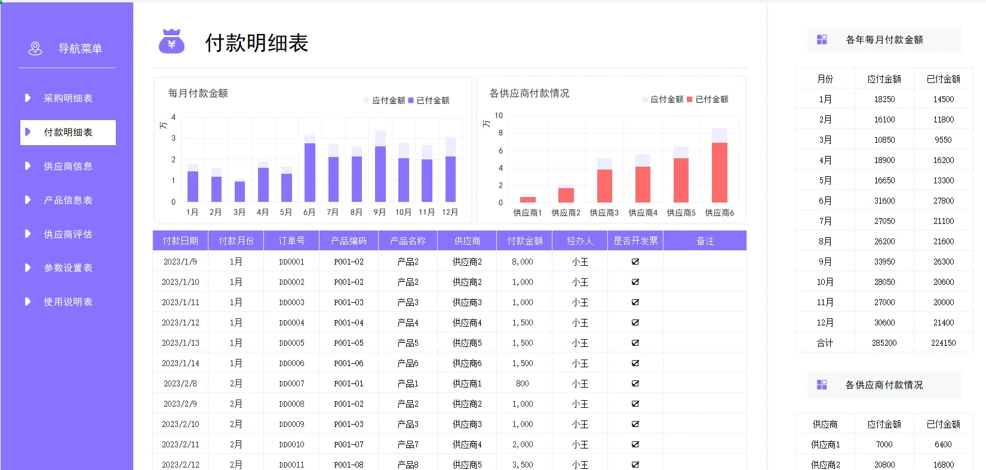Select the 合计 total row label

tap(825, 343)
